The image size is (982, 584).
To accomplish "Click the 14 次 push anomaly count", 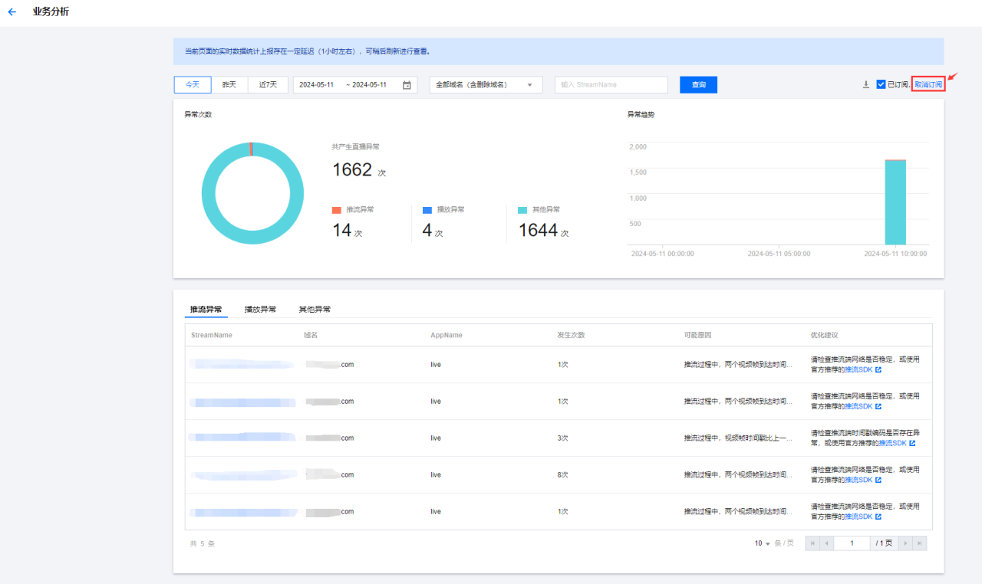I will [x=347, y=230].
